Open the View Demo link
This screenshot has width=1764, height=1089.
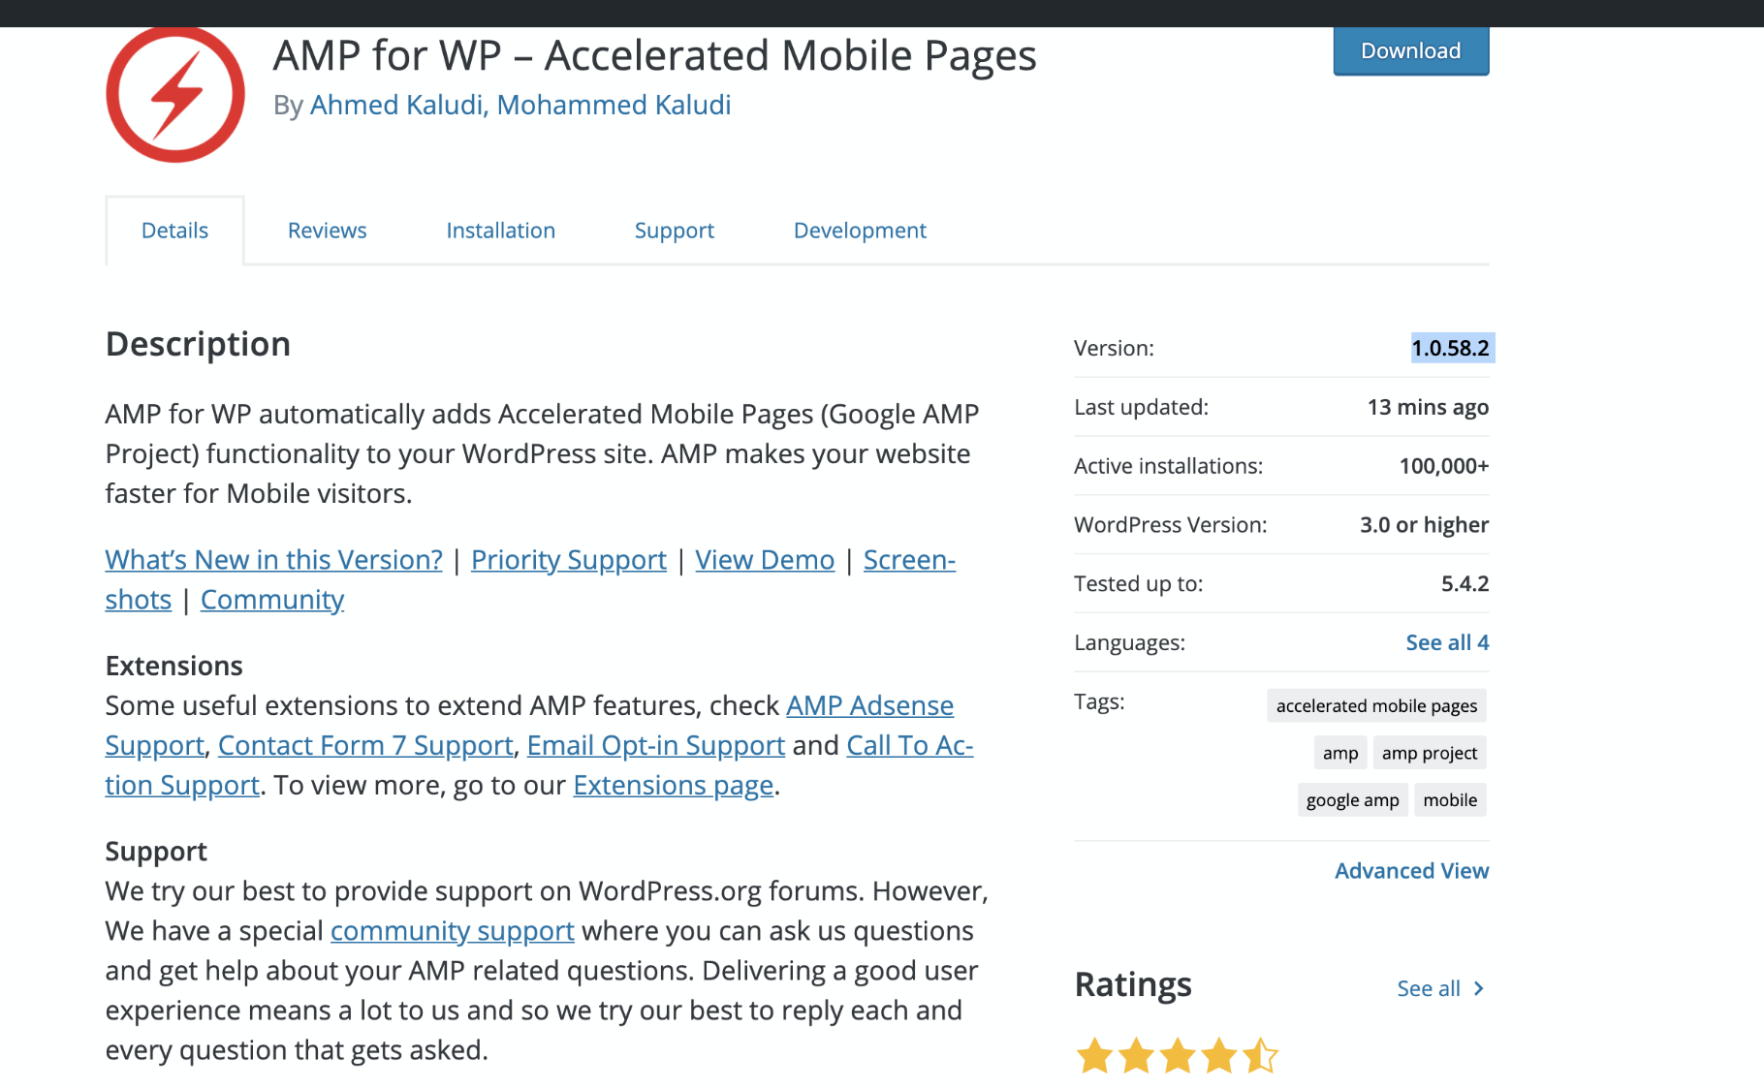click(765, 560)
